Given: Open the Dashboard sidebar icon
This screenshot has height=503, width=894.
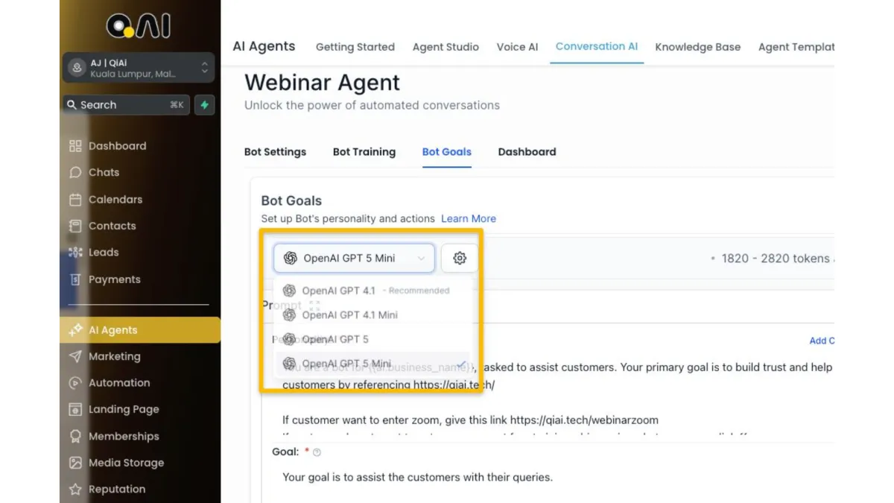Looking at the screenshot, I should (75, 146).
